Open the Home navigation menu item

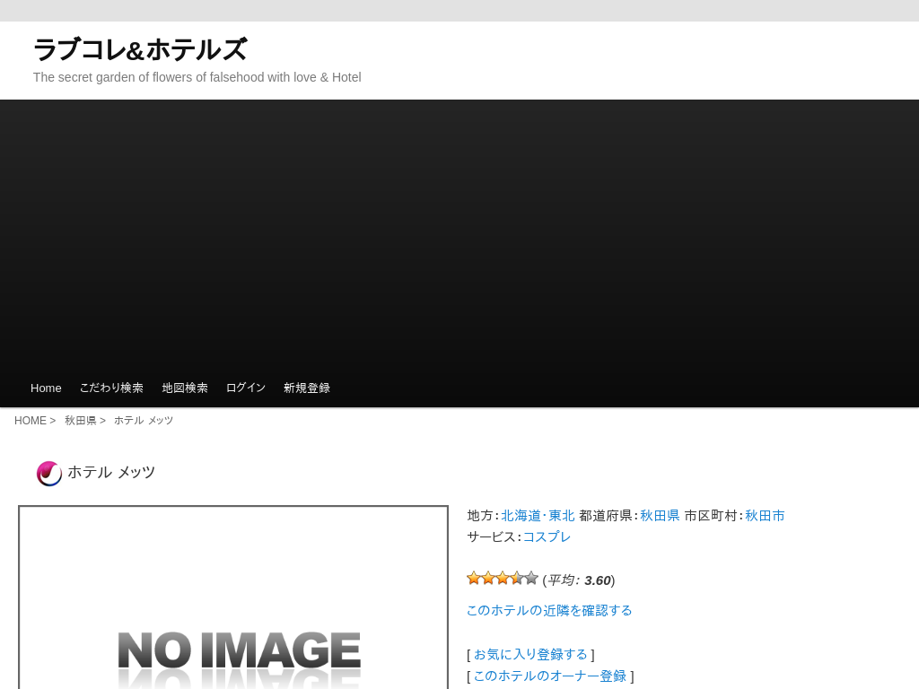(46, 388)
